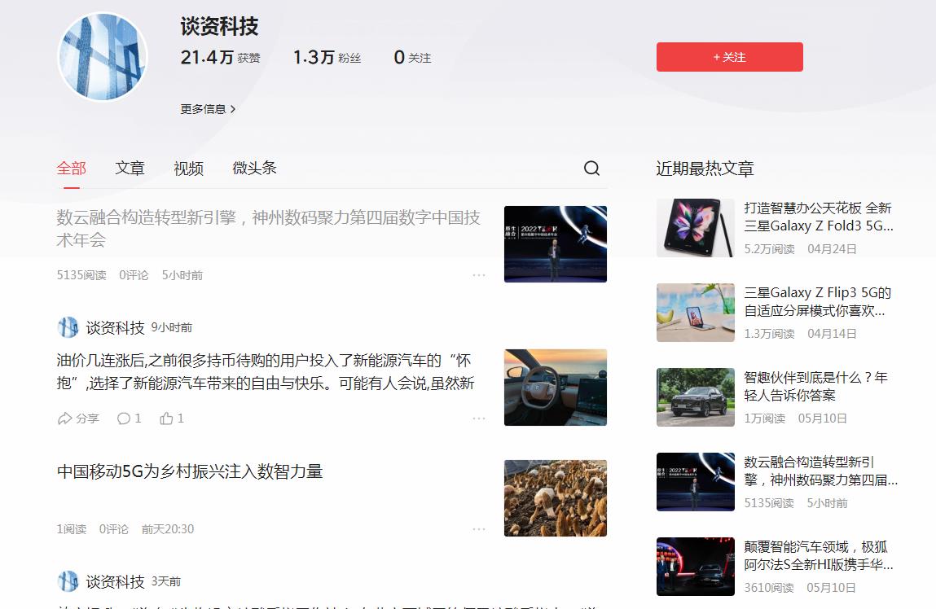
Task: Open article 数云融合构造转型新引擎 in feed
Action: pos(269,229)
